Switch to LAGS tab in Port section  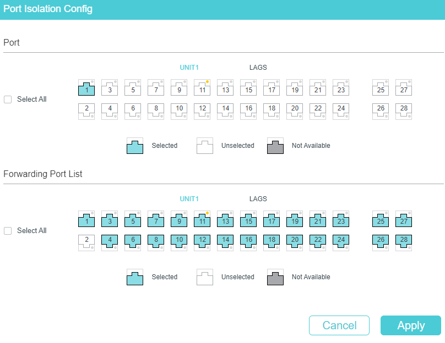[x=258, y=68]
